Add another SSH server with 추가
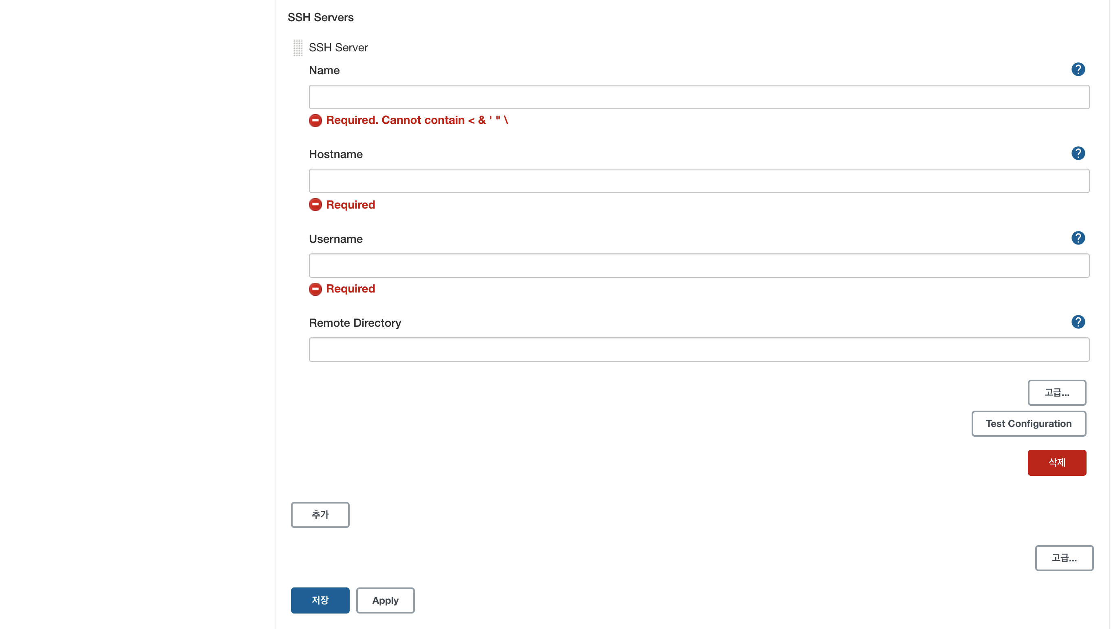This screenshot has width=1111, height=629. click(320, 515)
